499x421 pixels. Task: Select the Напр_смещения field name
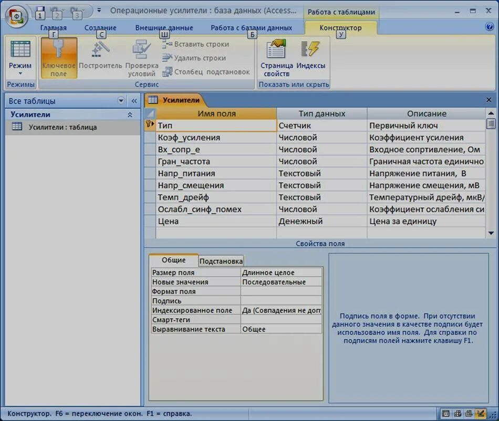[216, 185]
